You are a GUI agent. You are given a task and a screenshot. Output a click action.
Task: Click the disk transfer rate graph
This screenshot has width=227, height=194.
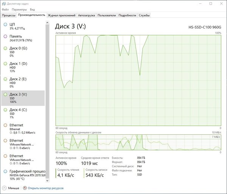point(138,142)
